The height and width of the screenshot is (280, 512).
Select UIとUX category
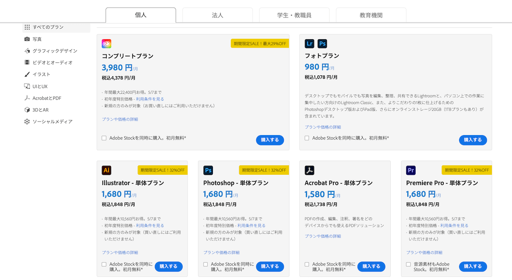click(40, 86)
